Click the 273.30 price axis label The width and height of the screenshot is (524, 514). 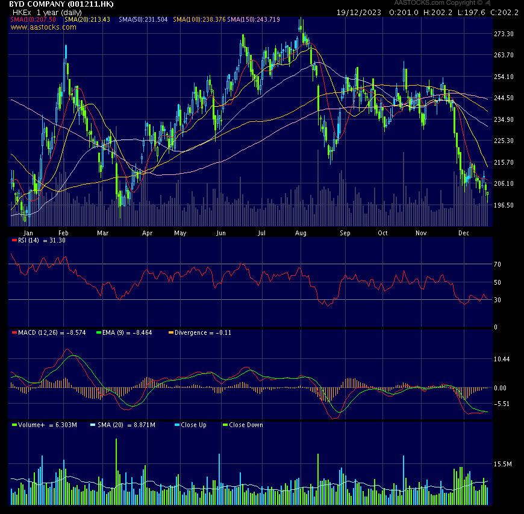pyautogui.click(x=504, y=34)
